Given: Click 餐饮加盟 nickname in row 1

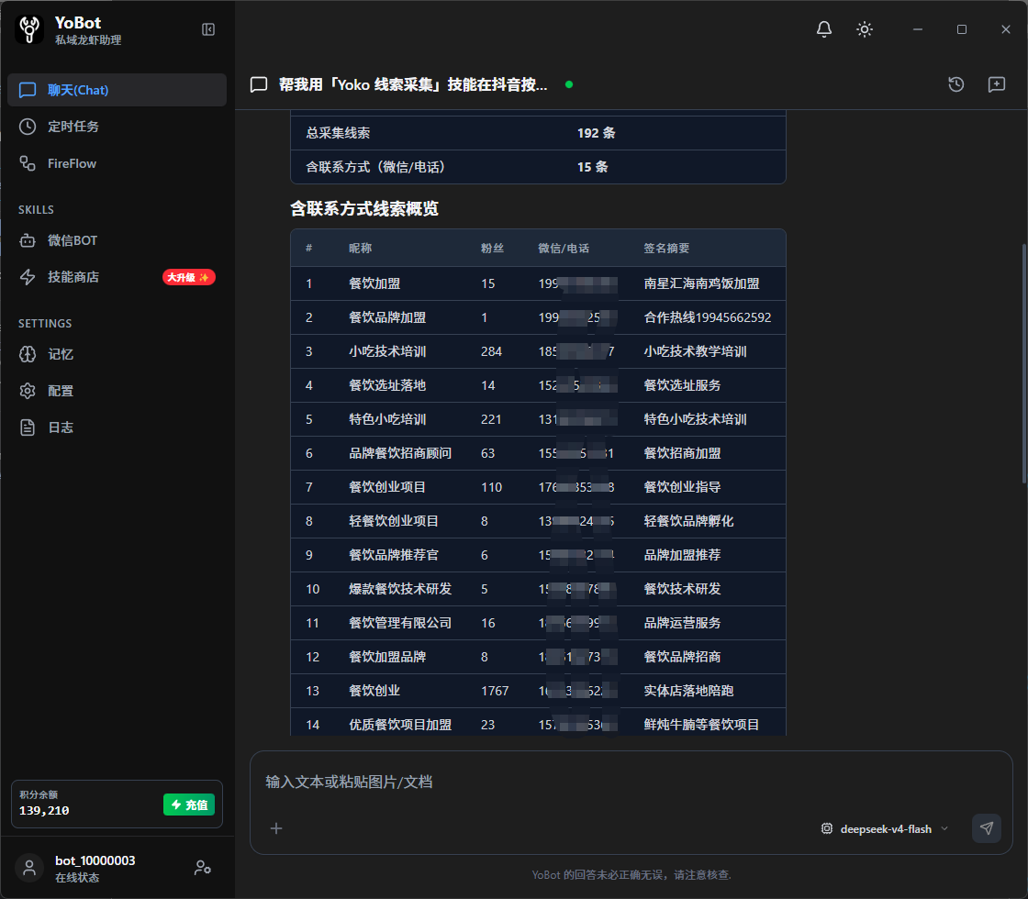Looking at the screenshot, I should [374, 283].
